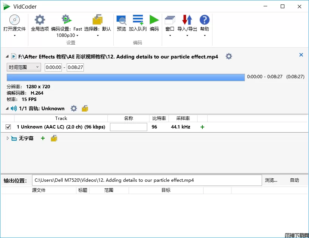Click the 1/1 音轨: Unknown label
The image size is (309, 238).
coord(42,108)
